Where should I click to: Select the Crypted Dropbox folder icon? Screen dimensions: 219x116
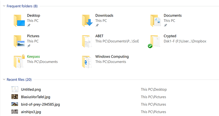tap(154, 42)
